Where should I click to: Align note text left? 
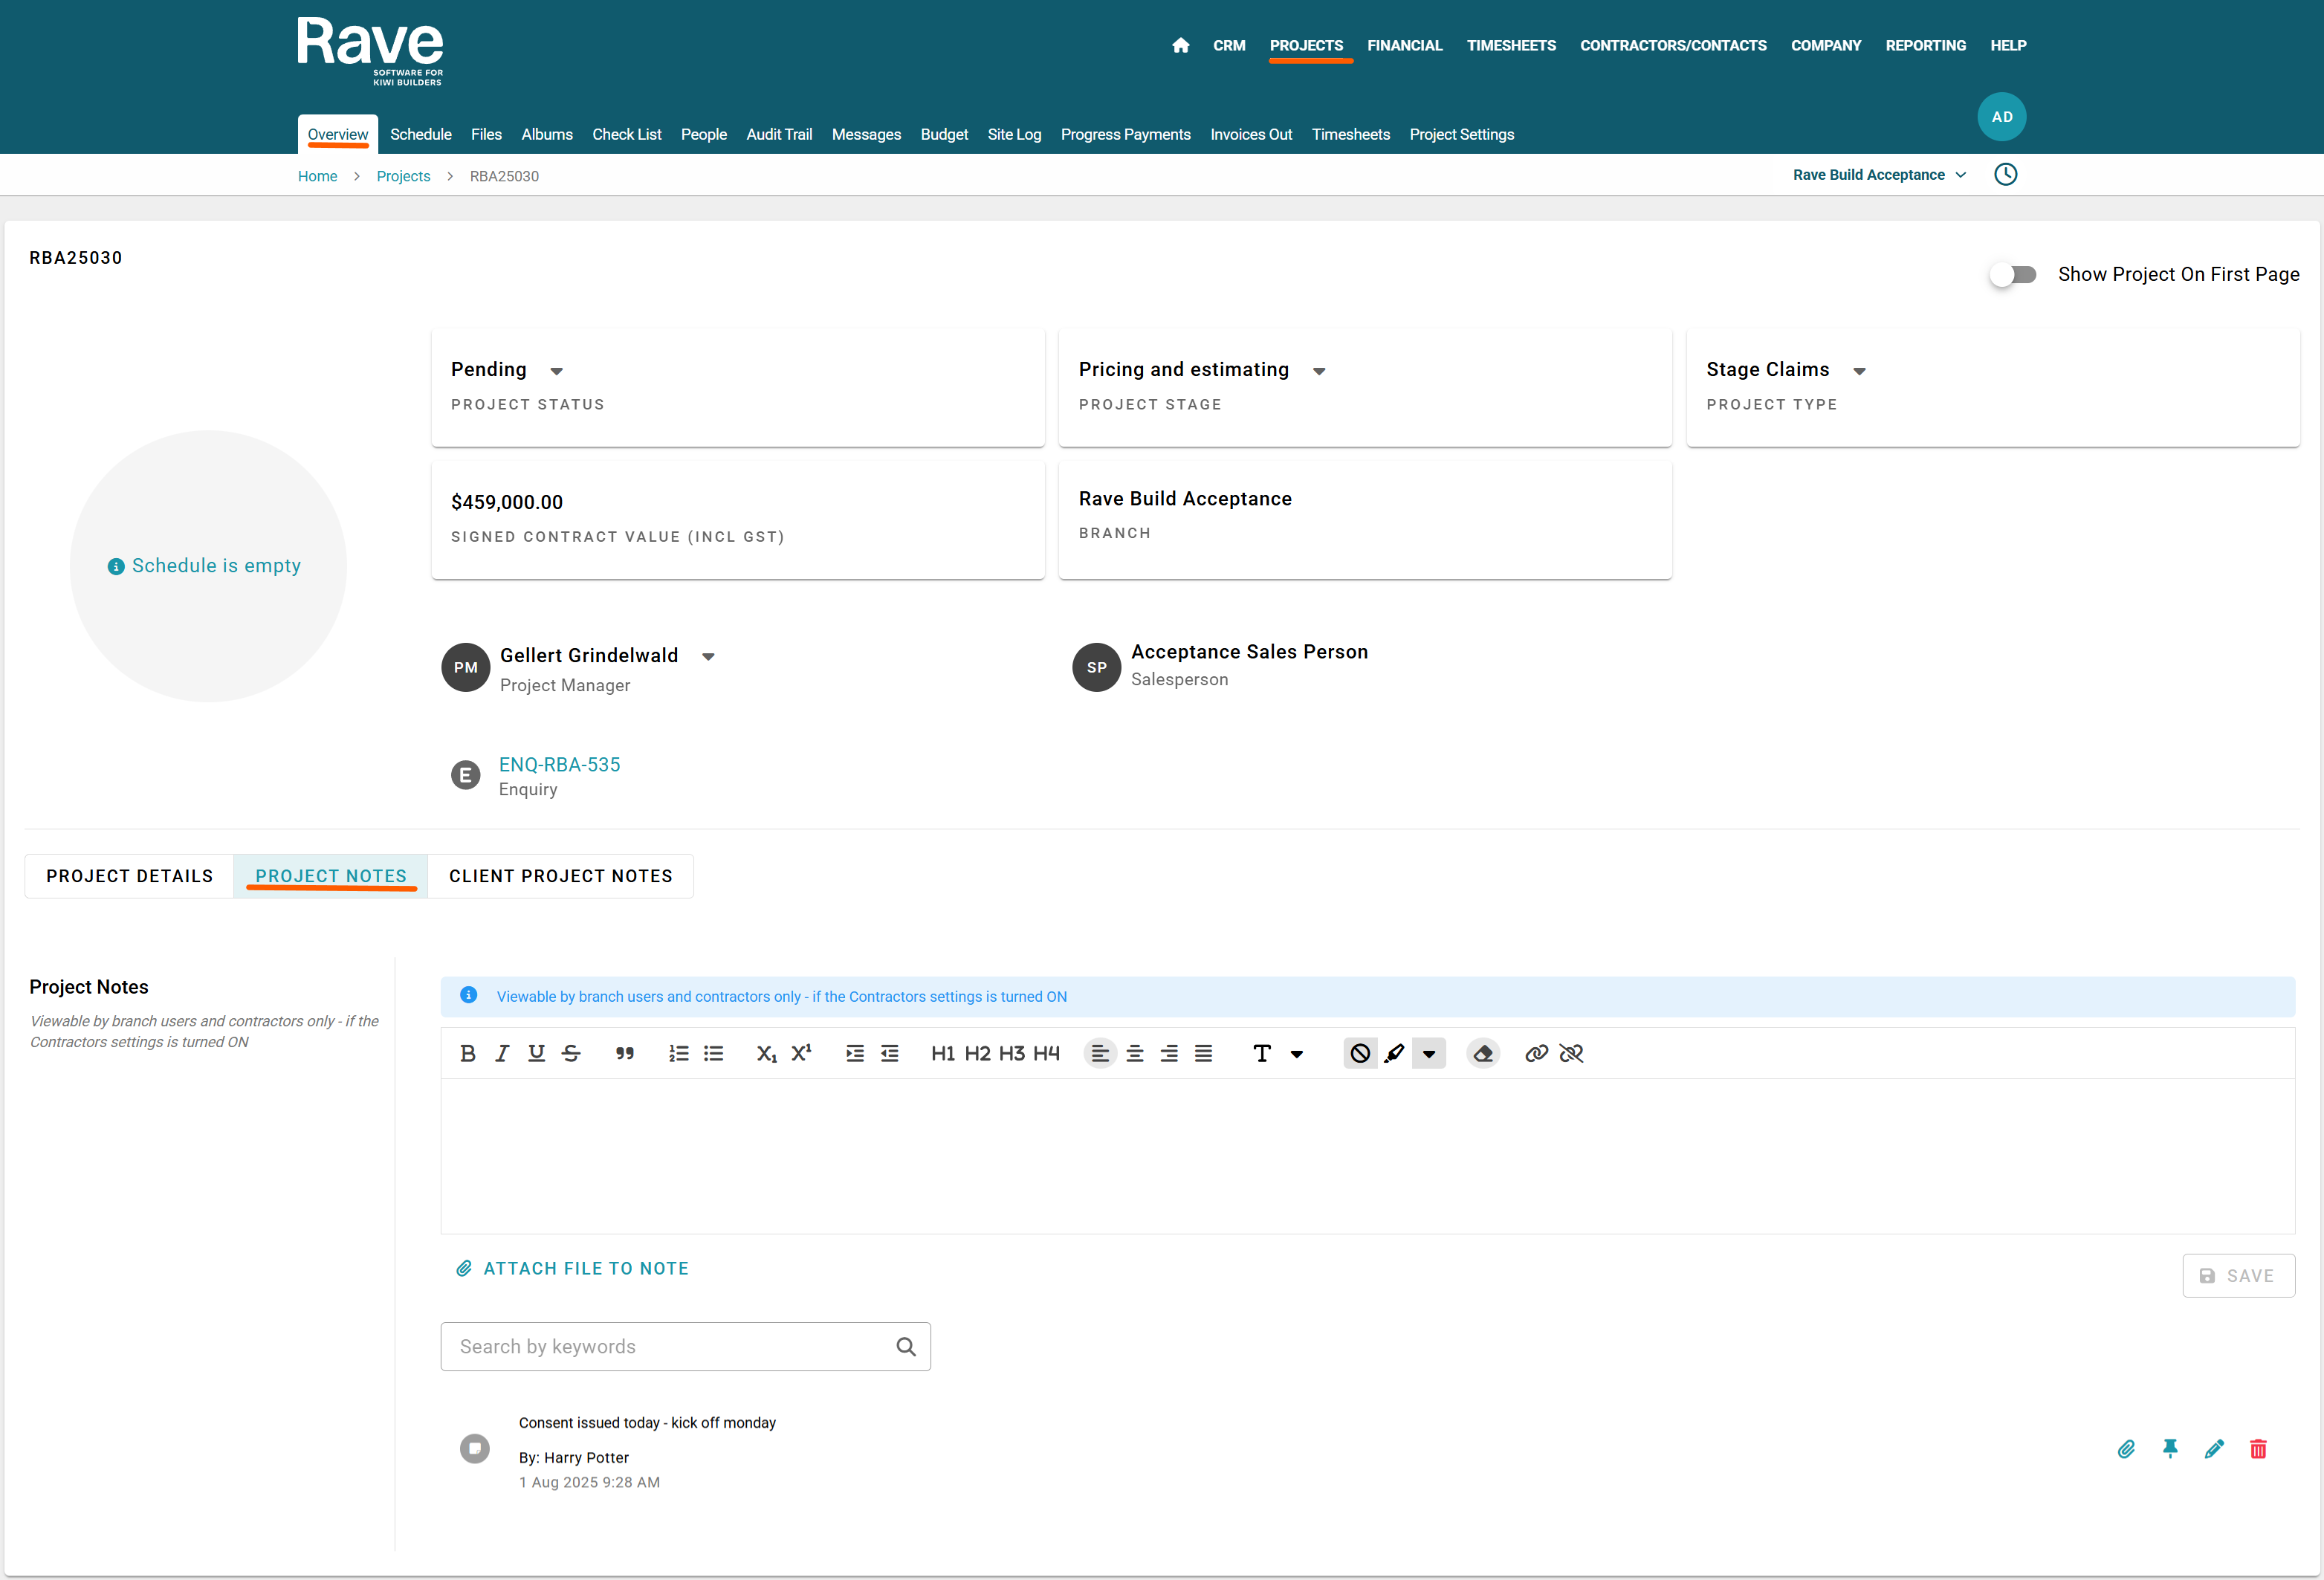coord(1100,1053)
